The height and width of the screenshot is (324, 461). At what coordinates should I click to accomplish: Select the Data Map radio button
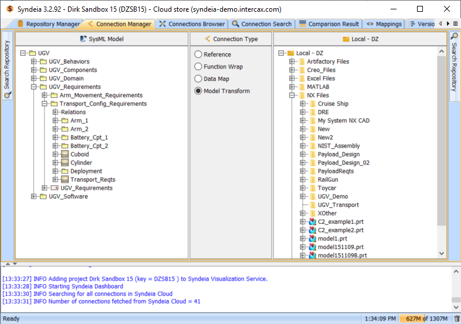click(198, 79)
